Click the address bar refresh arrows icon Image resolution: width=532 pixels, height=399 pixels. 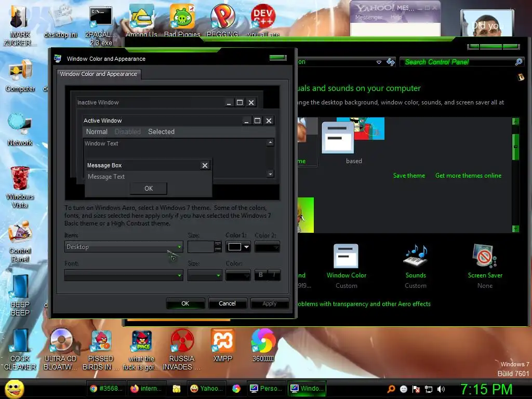pyautogui.click(x=391, y=62)
